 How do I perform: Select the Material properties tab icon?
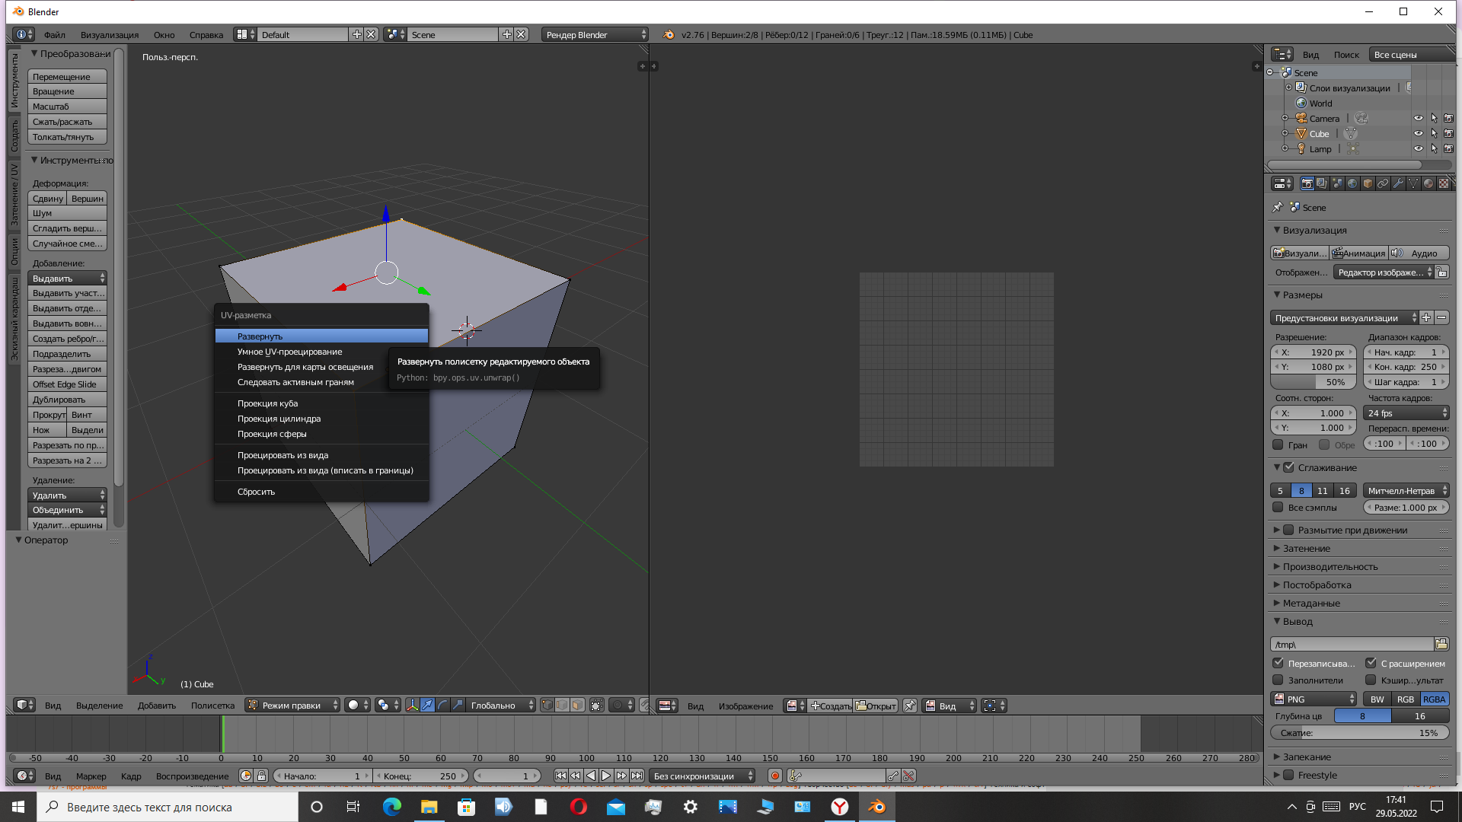point(1428,183)
